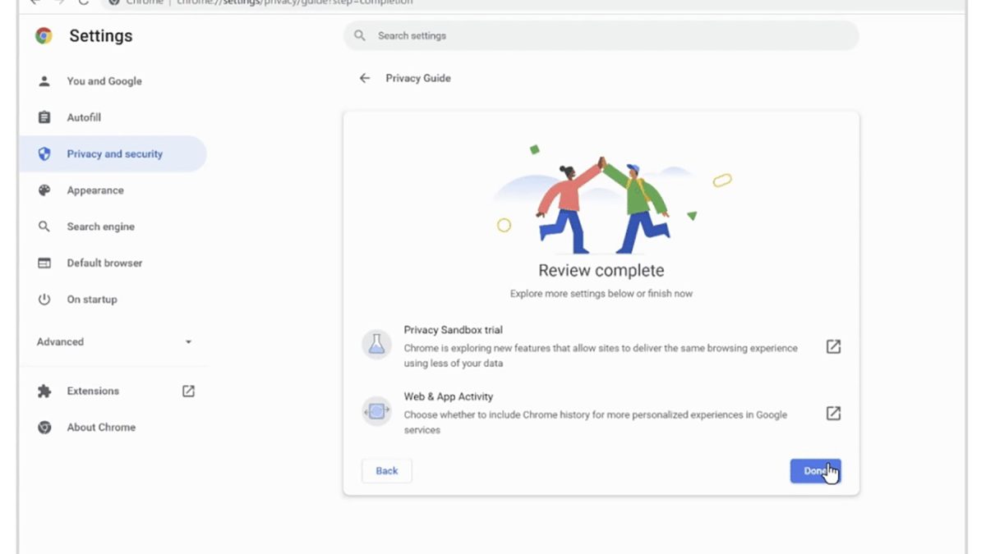Focus the Search settings field
Screen dimensions: 986x554
[x=608, y=36]
